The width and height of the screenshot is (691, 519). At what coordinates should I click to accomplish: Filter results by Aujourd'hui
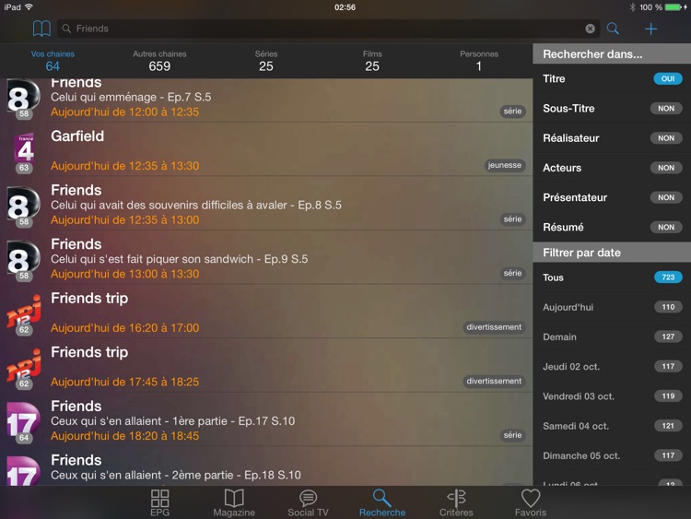tap(612, 307)
